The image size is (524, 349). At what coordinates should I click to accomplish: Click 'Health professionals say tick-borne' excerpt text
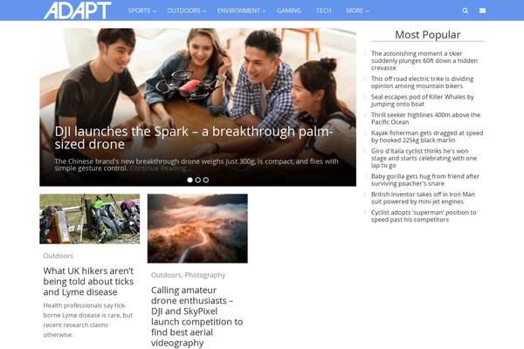(x=88, y=320)
